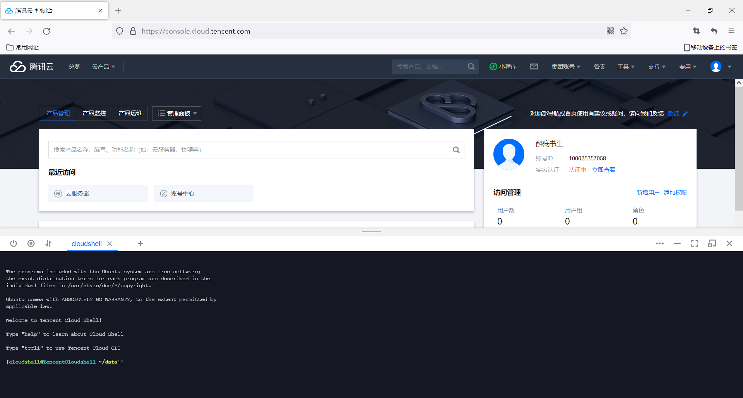Expand the 集团账号 dropdown
The height and width of the screenshot is (398, 743).
pyautogui.click(x=566, y=67)
